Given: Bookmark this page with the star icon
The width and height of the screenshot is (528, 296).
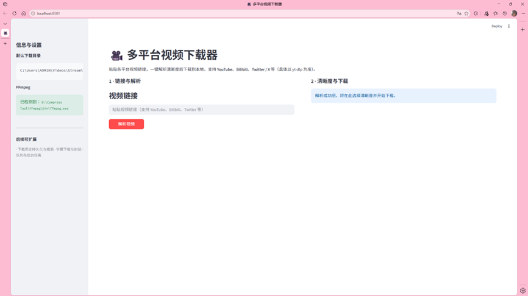Looking at the screenshot, I should [x=466, y=13].
